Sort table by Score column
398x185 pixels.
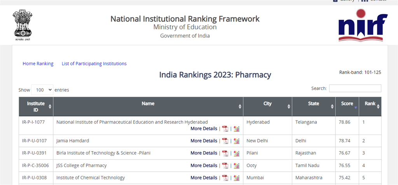(x=347, y=104)
